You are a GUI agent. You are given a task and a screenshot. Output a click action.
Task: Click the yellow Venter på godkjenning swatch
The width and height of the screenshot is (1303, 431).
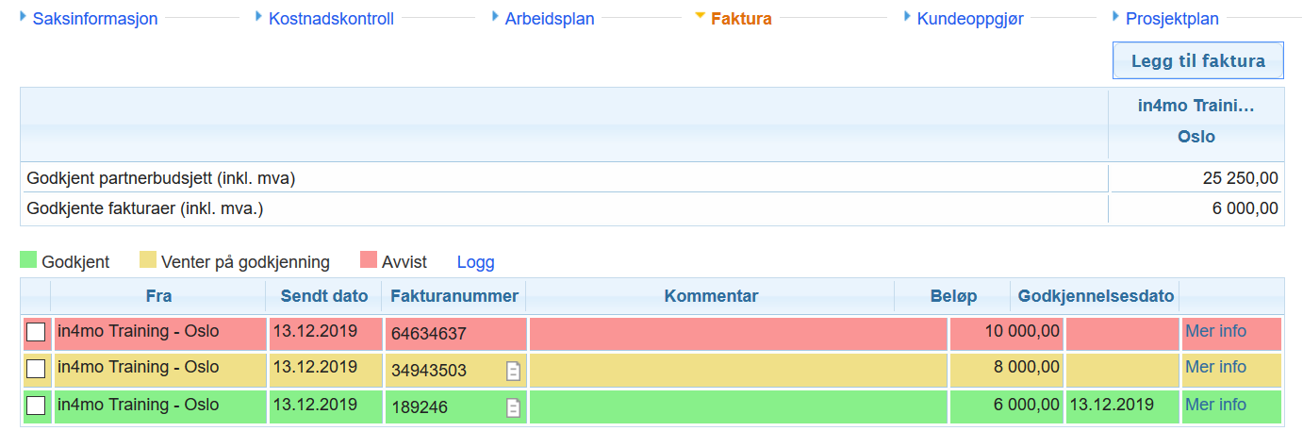[x=147, y=260]
